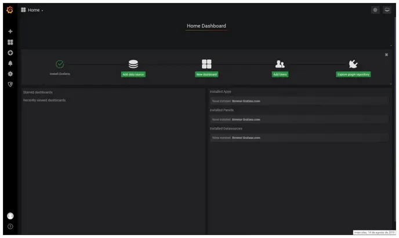399x238 pixels.
Task: Click the Add data source button
Action: [x=133, y=74]
